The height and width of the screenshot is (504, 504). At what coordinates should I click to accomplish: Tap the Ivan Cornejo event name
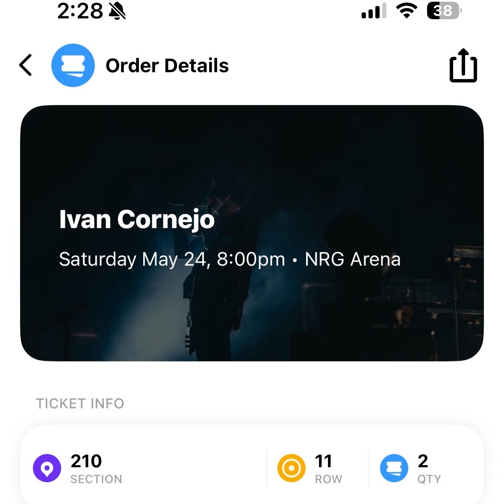[137, 220]
